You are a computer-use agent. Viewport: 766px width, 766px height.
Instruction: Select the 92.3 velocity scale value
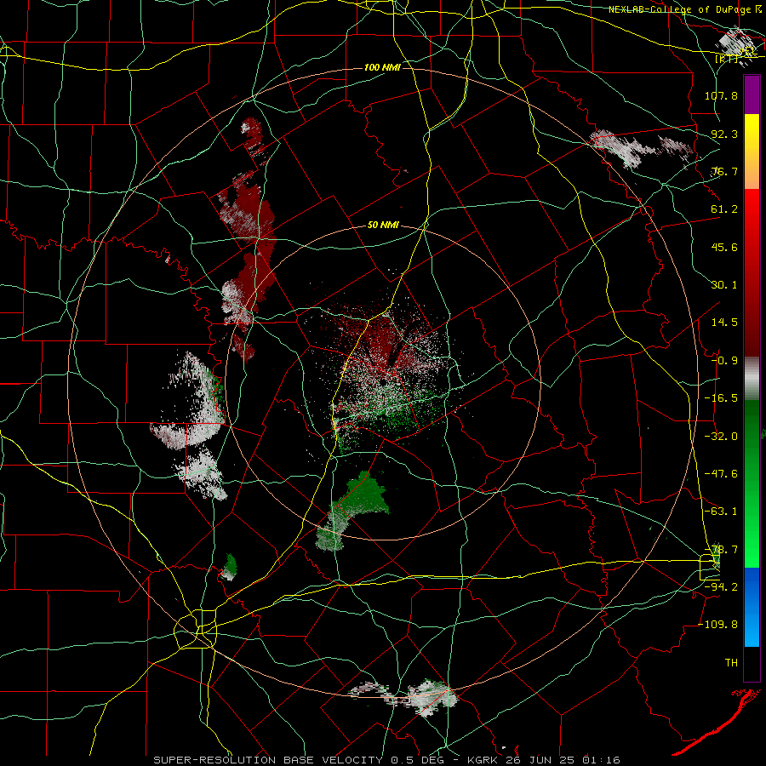[x=724, y=134]
